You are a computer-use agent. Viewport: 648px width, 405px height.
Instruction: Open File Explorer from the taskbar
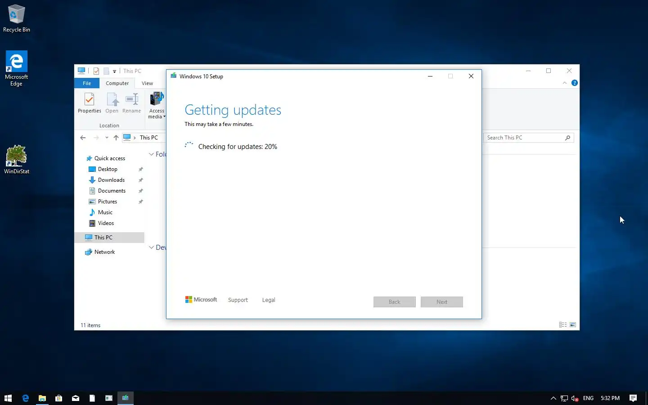tap(42, 398)
